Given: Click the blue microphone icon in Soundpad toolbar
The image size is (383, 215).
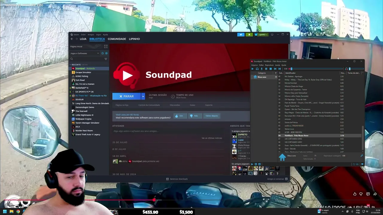Looking at the screenshot, I should 262,69.
